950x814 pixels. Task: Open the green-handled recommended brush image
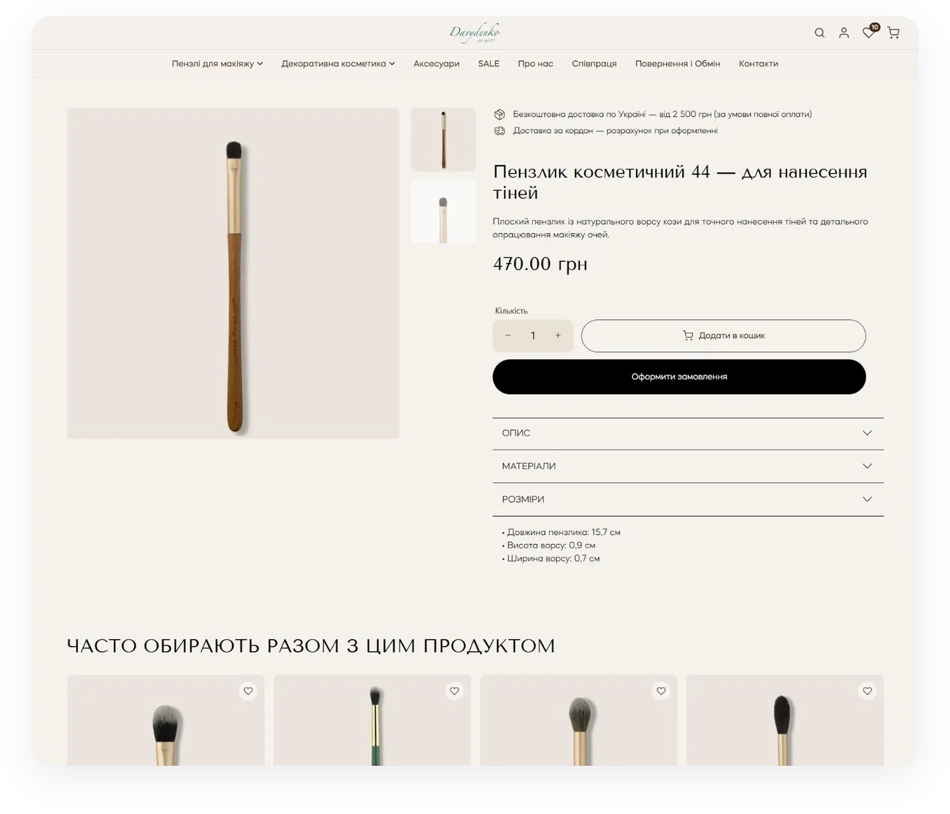coord(372,721)
